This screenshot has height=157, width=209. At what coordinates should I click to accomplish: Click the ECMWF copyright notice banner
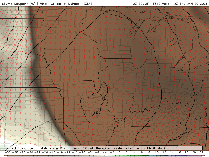click(105, 148)
